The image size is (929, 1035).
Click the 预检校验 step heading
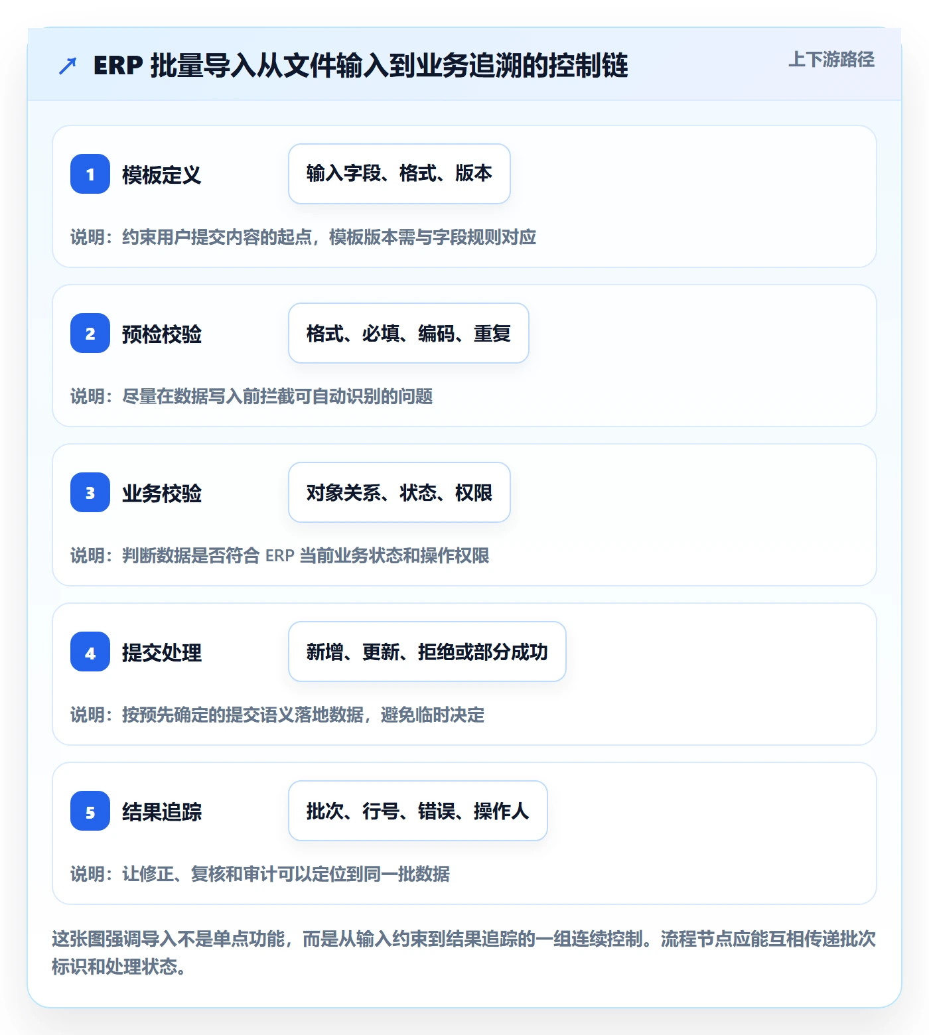click(161, 334)
